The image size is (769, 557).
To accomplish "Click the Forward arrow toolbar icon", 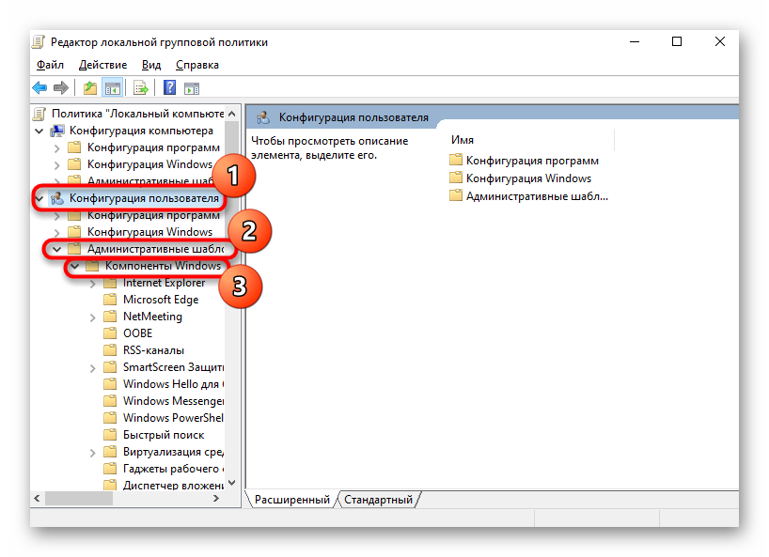I will click(61, 88).
